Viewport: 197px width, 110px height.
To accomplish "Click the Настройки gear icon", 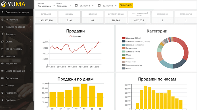I will coord(2,93).
